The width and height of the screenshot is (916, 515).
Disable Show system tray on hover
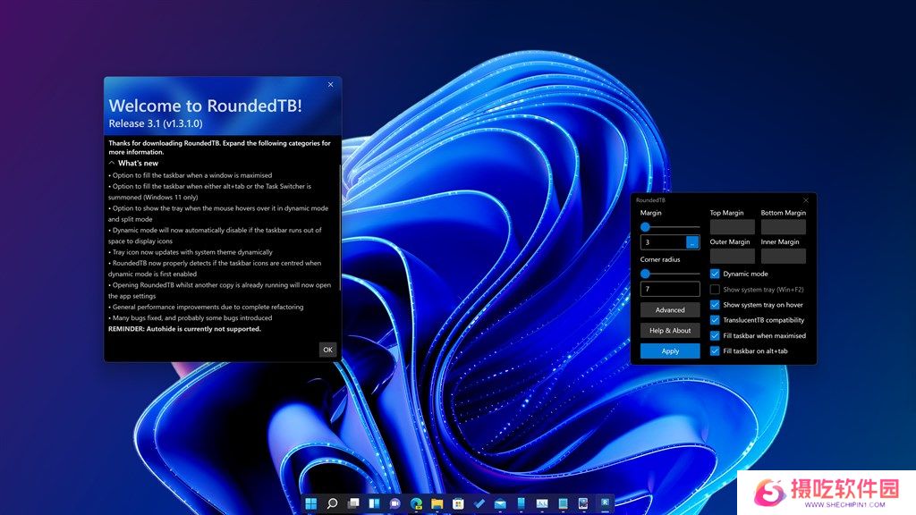click(x=715, y=305)
